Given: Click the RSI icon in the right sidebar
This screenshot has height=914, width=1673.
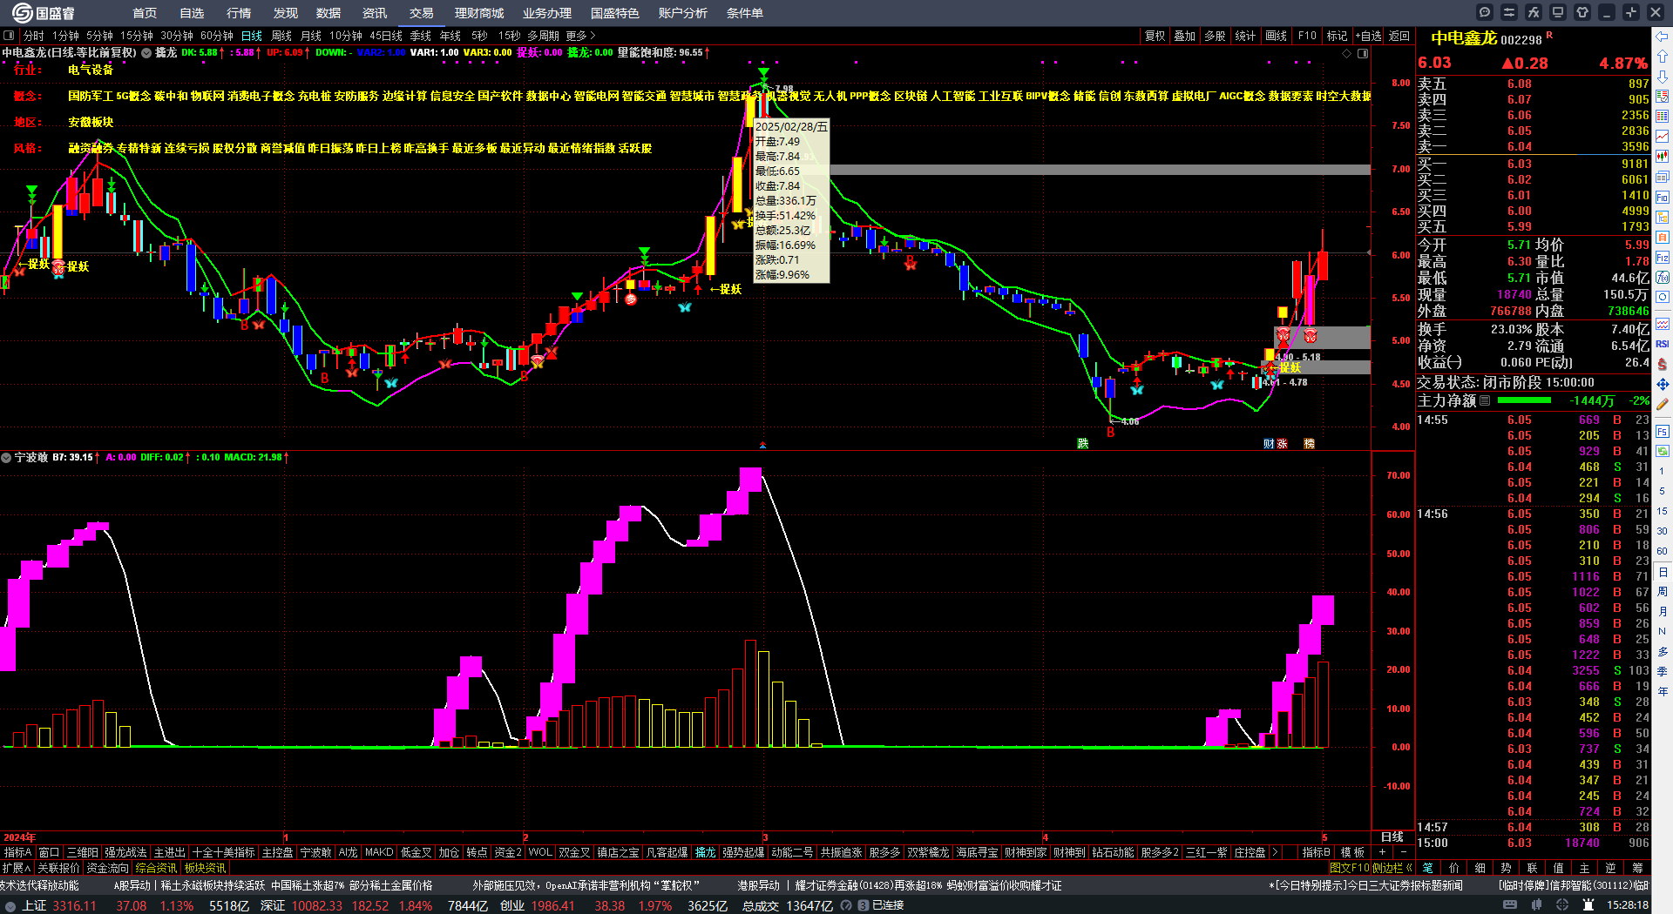Looking at the screenshot, I should pos(1663,344).
